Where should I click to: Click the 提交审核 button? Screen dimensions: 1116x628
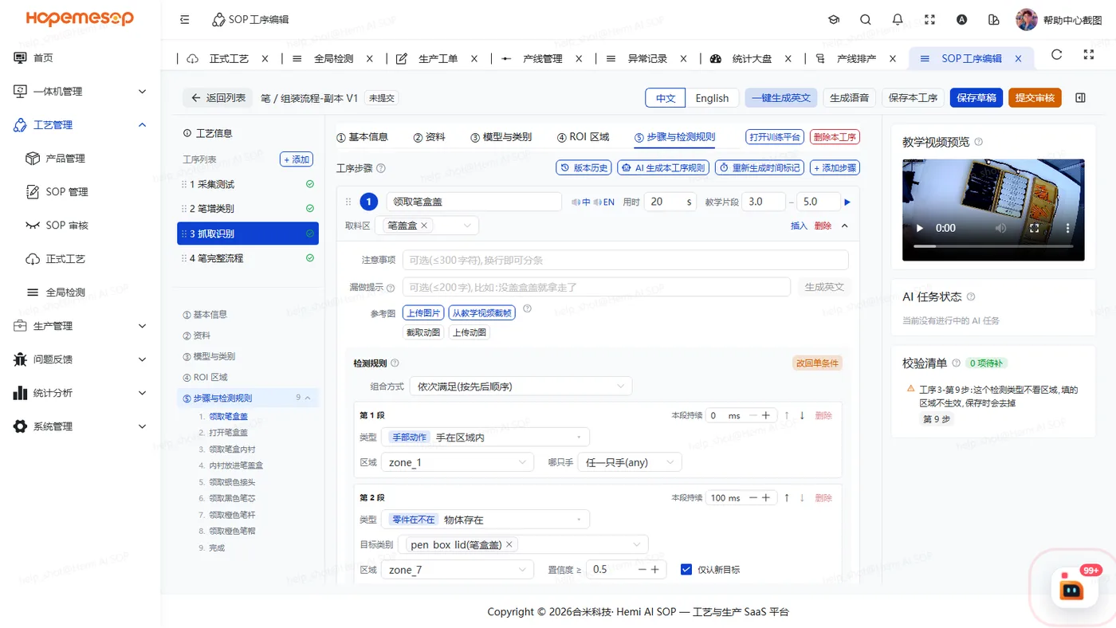tap(1035, 98)
